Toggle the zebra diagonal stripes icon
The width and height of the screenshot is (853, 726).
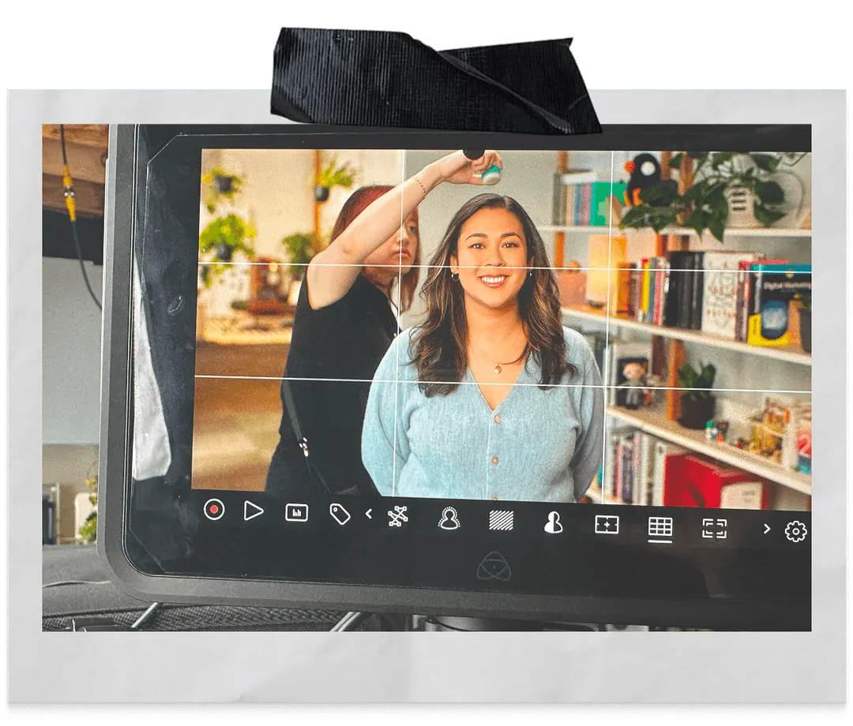501,520
